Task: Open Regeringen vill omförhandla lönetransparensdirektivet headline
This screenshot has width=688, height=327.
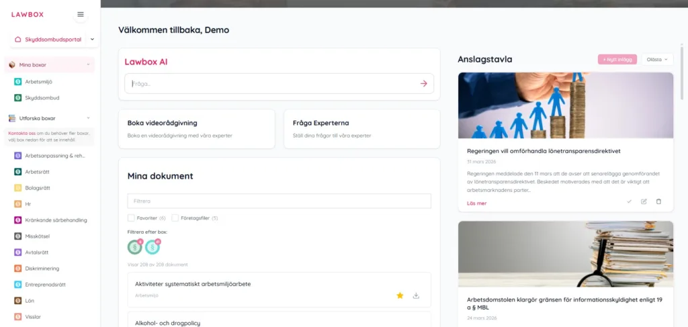Action: (x=544, y=151)
